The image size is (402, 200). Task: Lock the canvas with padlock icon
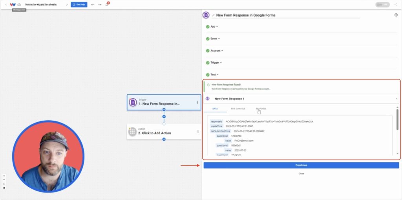point(4,188)
